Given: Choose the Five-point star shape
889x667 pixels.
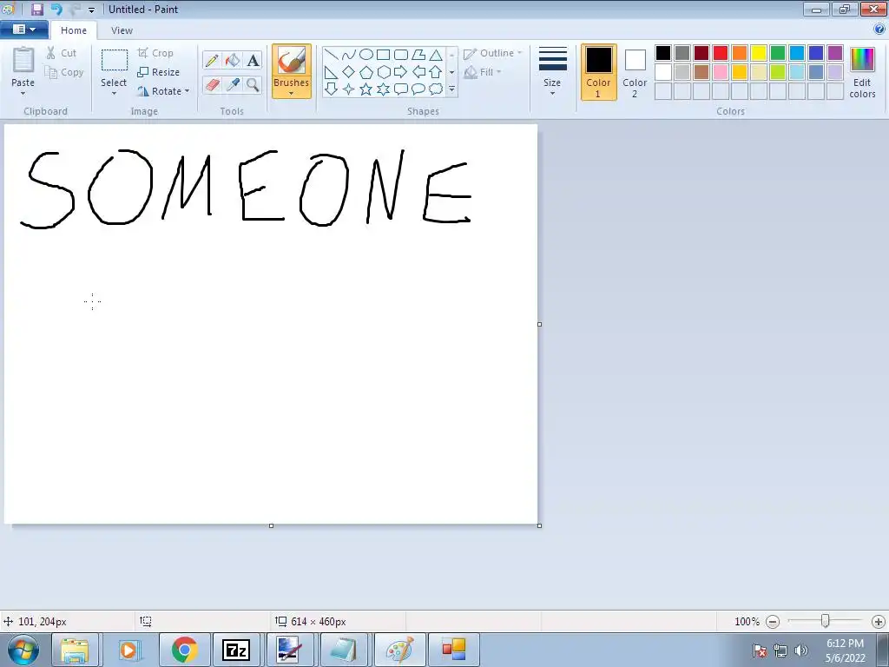Looking at the screenshot, I should pyautogui.click(x=366, y=89).
